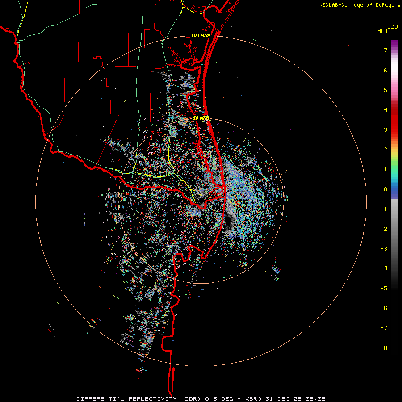Click the [dB] unit label
The height and width of the screenshot is (402, 402).
[x=381, y=31]
